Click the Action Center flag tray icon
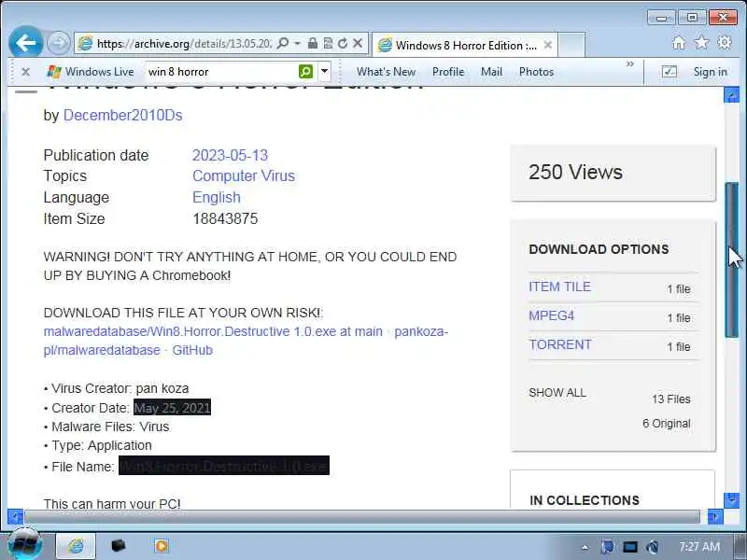This screenshot has width=747, height=560. (608, 547)
